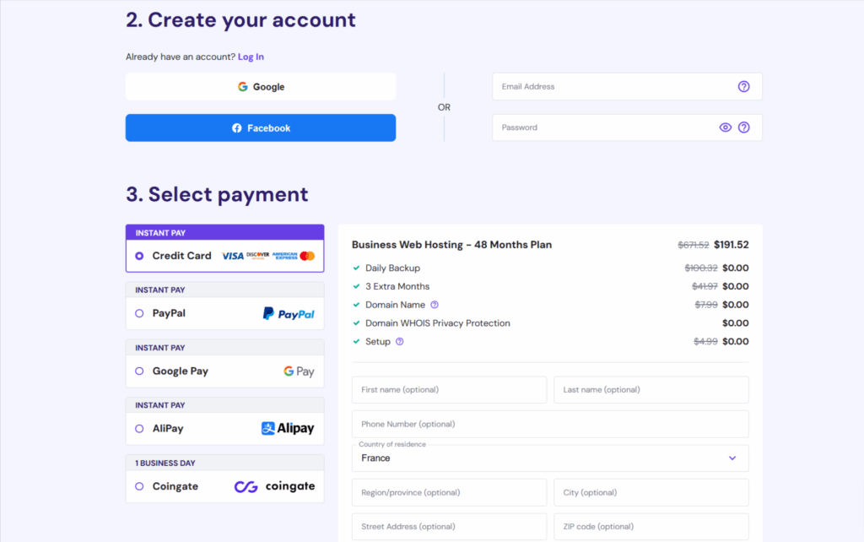The image size is (864, 542).
Task: Sign up with the Google button
Action: [261, 87]
